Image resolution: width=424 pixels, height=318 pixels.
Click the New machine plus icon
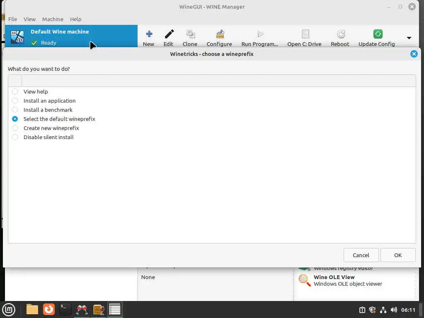[x=149, y=34]
